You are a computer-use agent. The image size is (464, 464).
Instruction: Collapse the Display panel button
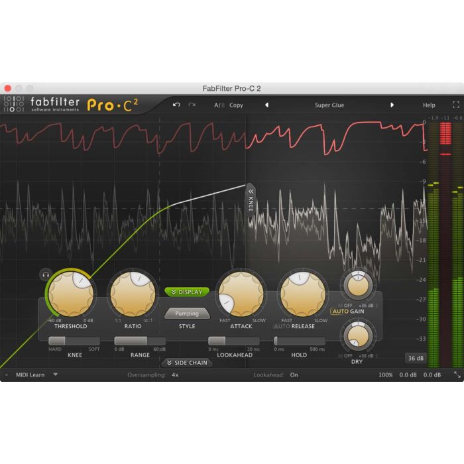click(187, 292)
